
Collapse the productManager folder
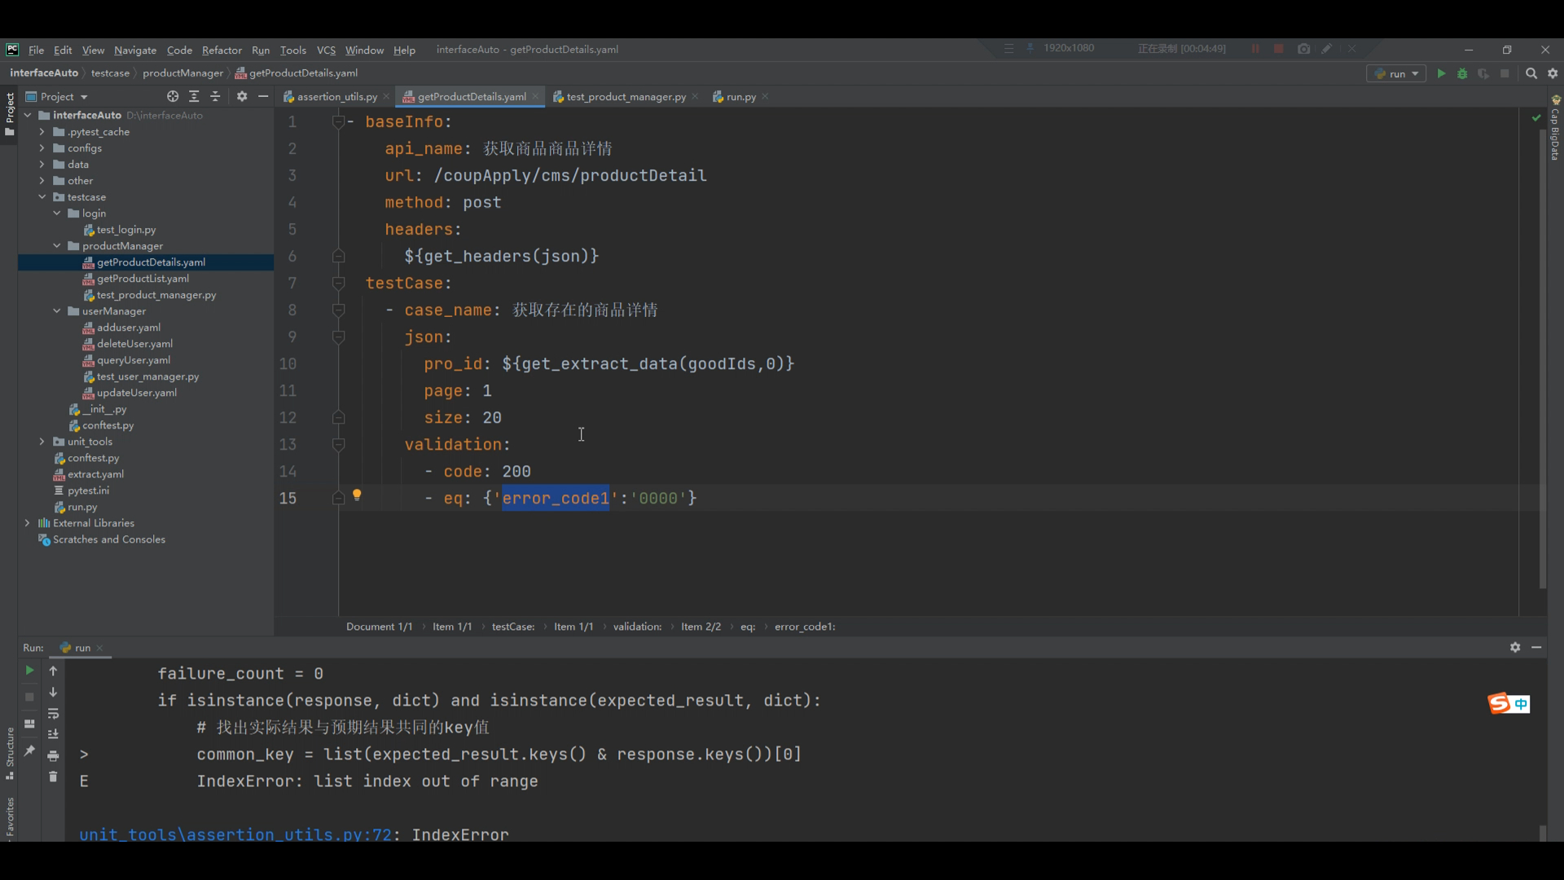(x=57, y=246)
